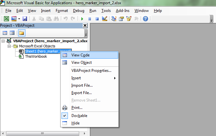Click the blue Help question mark icon
The image size is (216, 136).
click(145, 19)
